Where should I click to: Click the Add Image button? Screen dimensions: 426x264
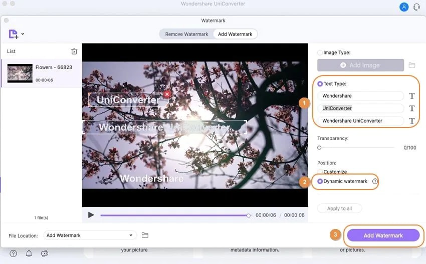pyautogui.click(x=360, y=65)
